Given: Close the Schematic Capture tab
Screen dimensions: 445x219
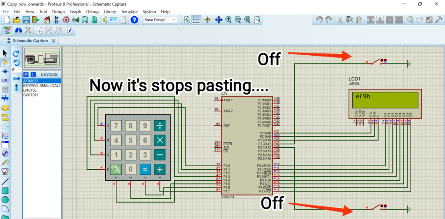Looking at the screenshot, I should 53,41.
